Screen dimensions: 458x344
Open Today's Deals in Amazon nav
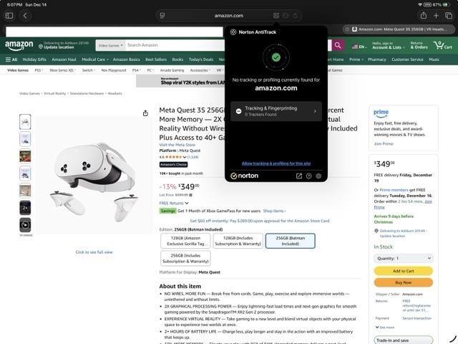pos(200,59)
